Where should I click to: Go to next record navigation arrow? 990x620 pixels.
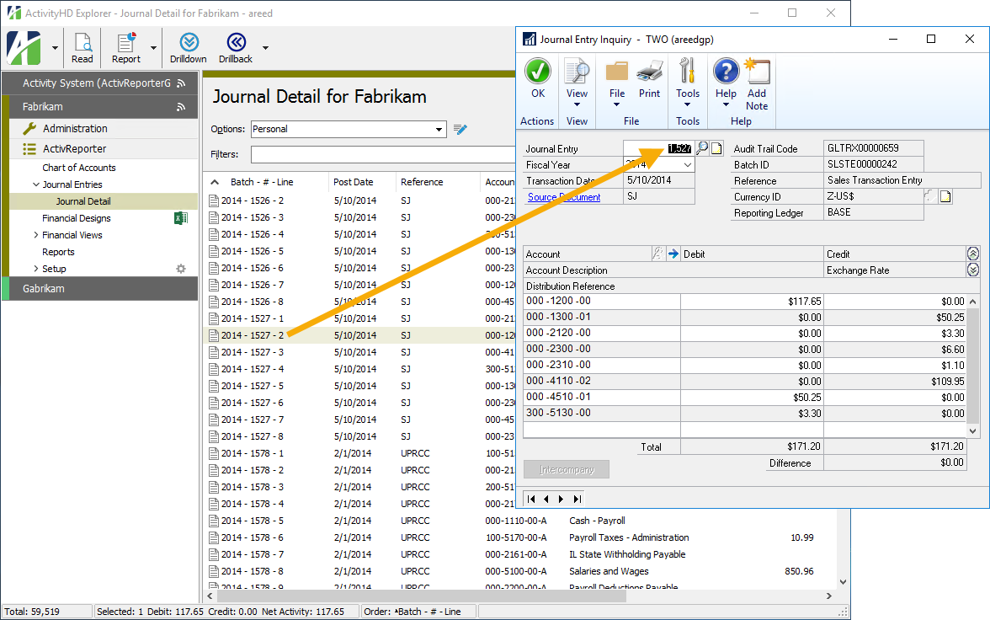pos(562,499)
